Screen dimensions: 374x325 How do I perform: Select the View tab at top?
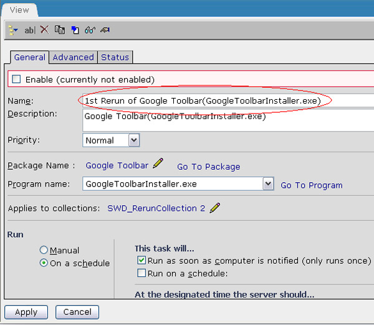19,10
